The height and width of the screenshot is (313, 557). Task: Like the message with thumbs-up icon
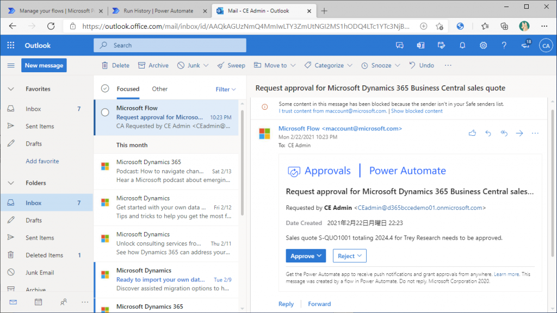472,133
